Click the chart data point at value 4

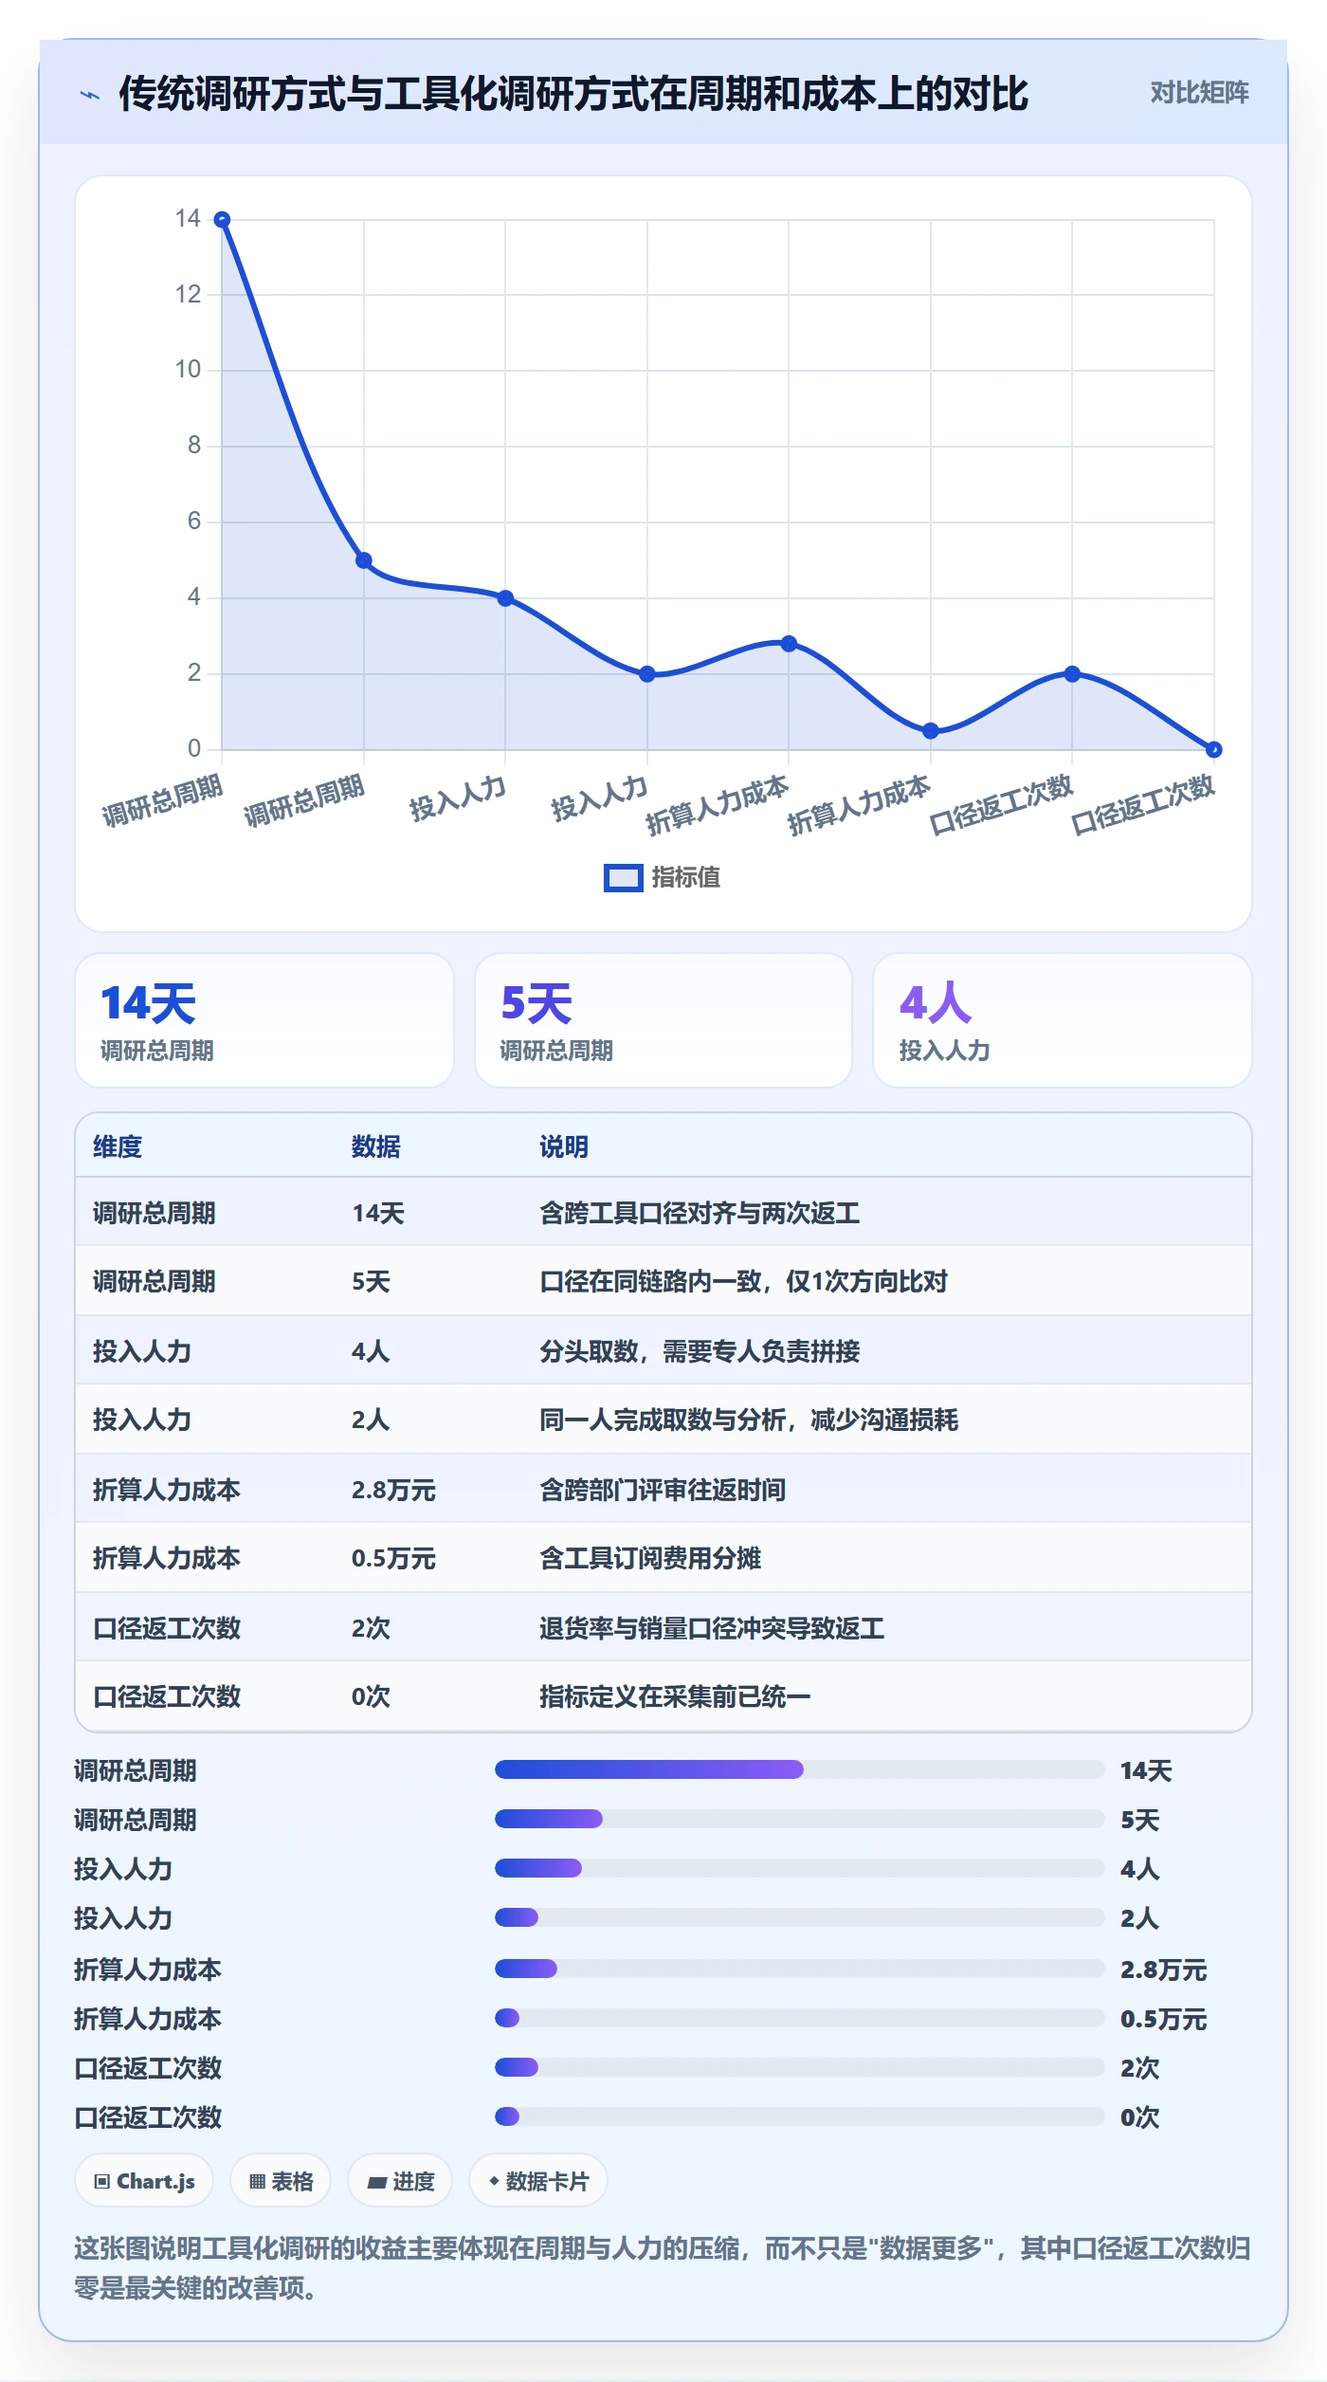[x=505, y=598]
